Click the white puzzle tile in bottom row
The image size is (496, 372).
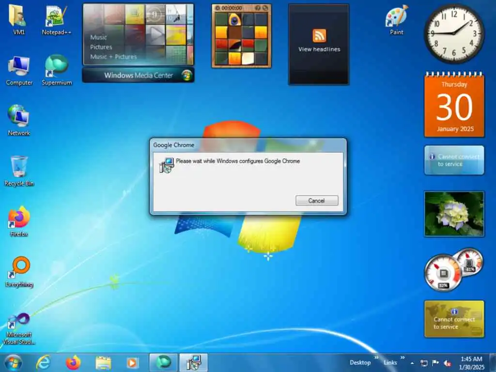[x=248, y=58]
